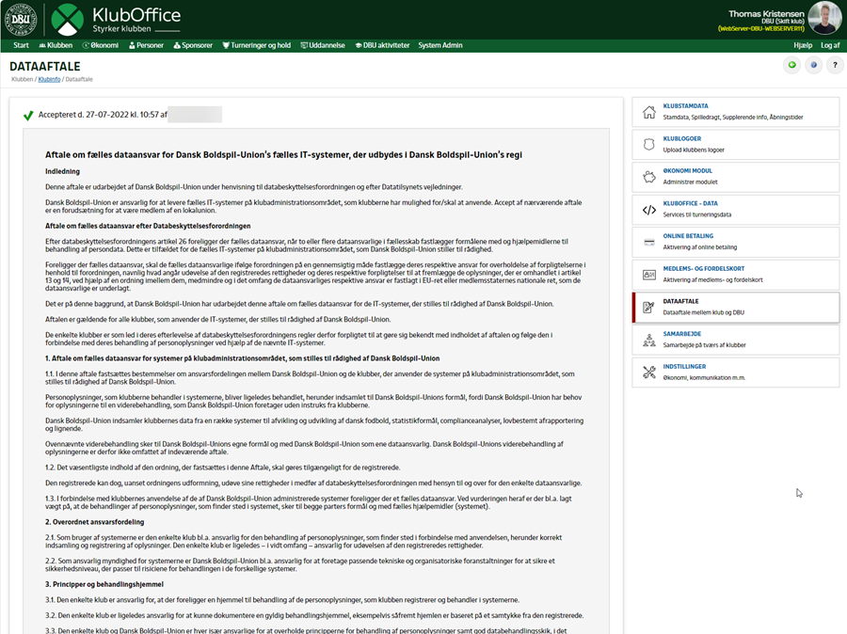Click the KlubOffice logo
Viewport: 847px width, 634px height.
pyautogui.click(x=116, y=20)
